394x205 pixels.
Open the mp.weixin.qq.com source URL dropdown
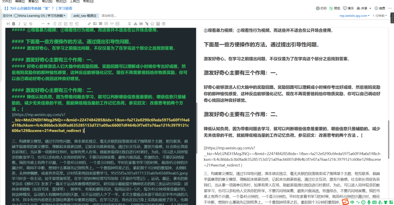coord(354,16)
